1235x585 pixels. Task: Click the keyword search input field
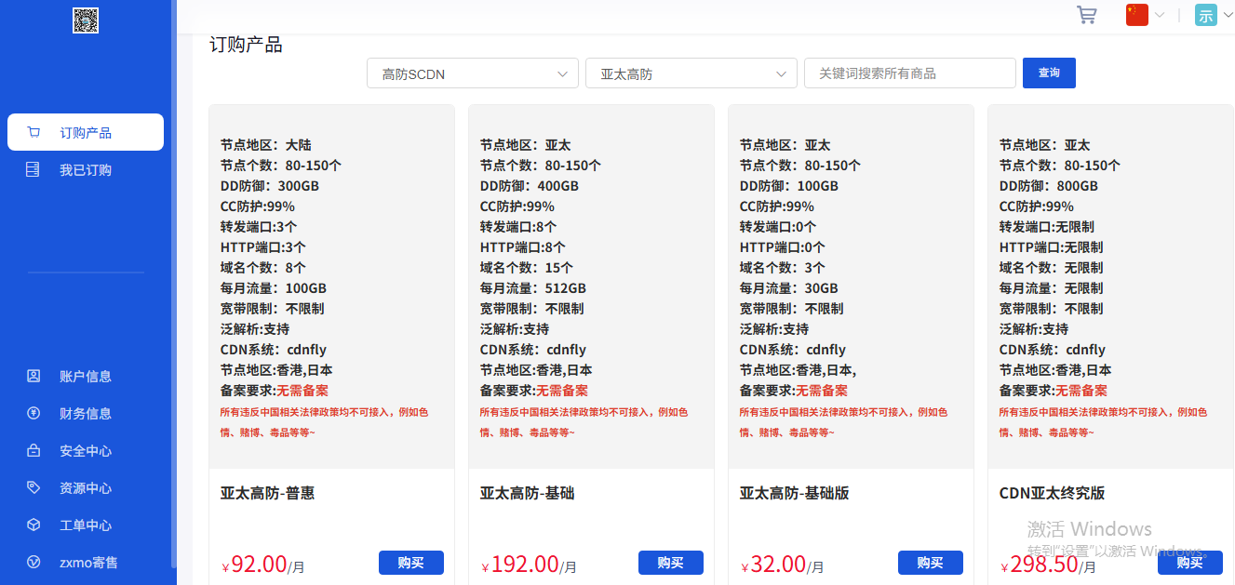coord(909,73)
